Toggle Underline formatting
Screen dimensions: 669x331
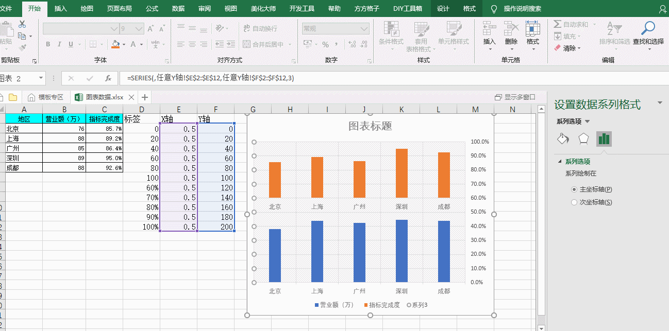71,44
